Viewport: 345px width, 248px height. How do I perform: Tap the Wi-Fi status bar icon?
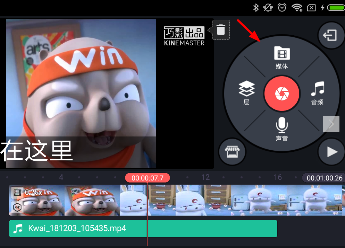click(x=297, y=7)
